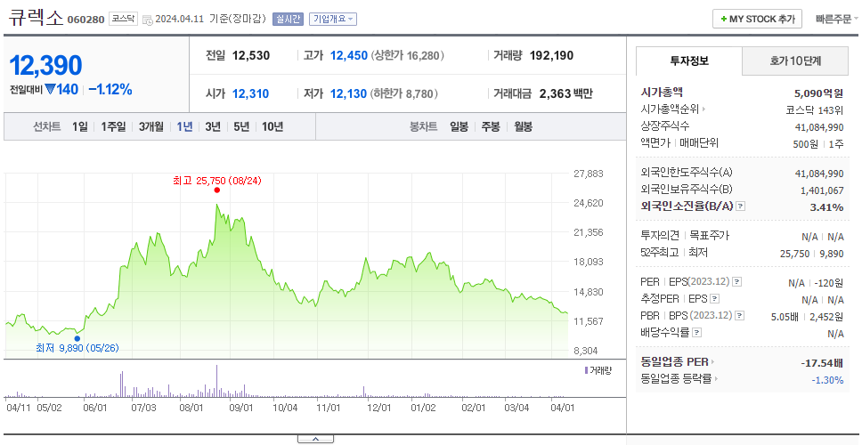Select the 1년 line chart period
The width and height of the screenshot is (862, 445).
pyautogui.click(x=184, y=127)
